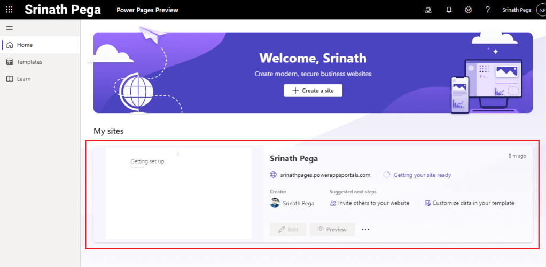Click the creator avatar of Srinath Pega
The width and height of the screenshot is (546, 267).
[x=275, y=203]
